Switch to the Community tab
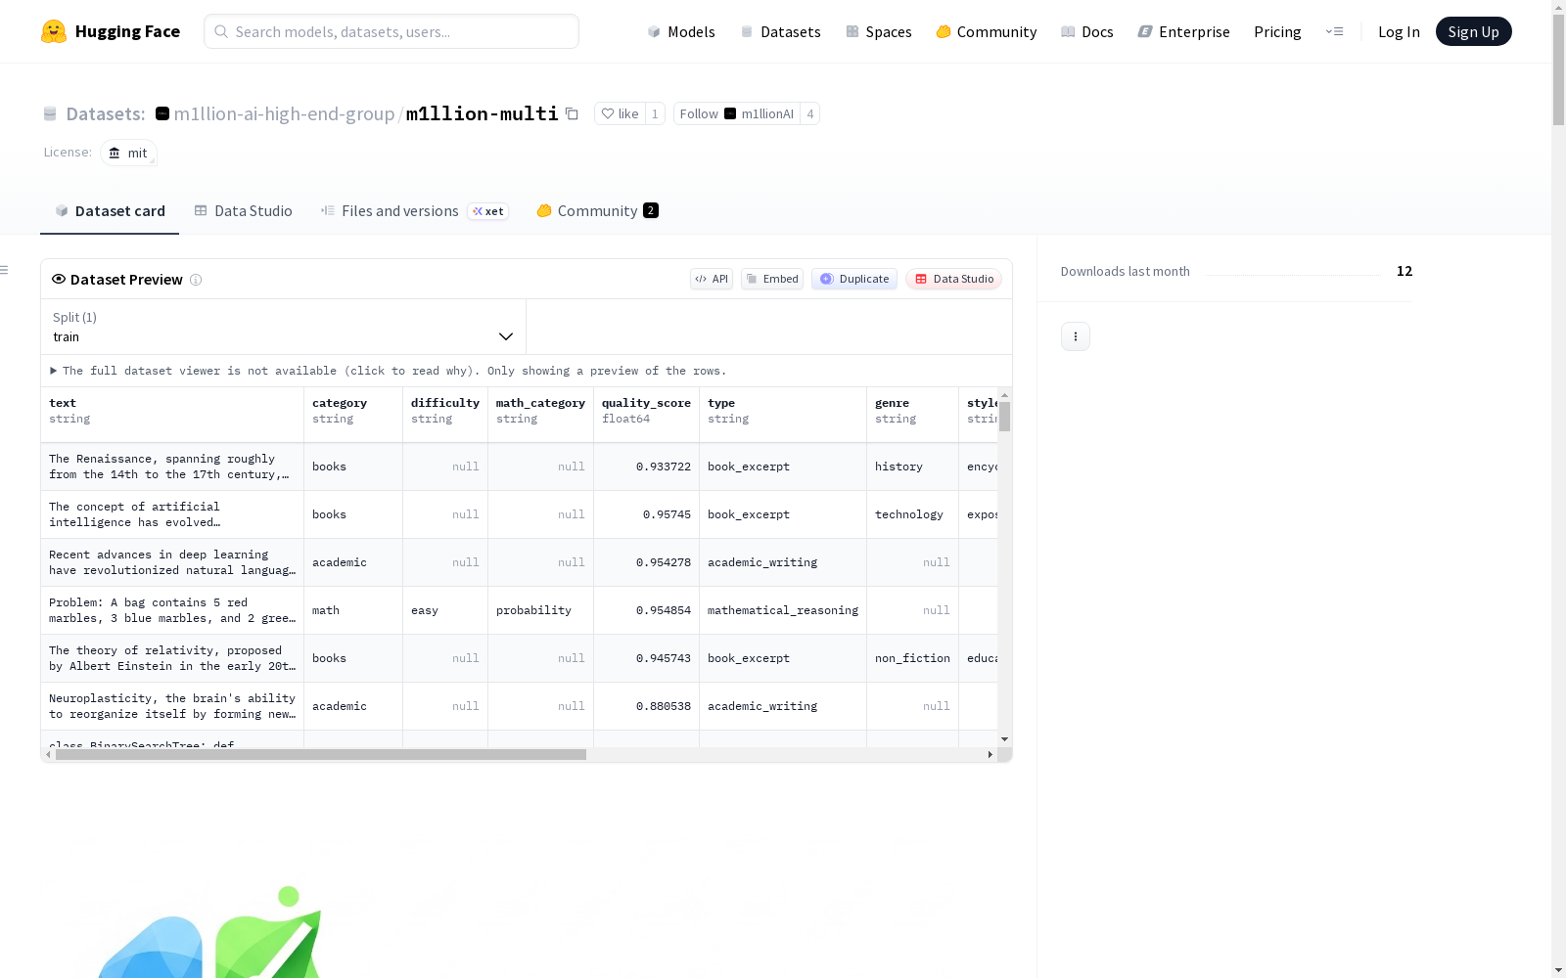This screenshot has width=1566, height=978. pos(597,211)
